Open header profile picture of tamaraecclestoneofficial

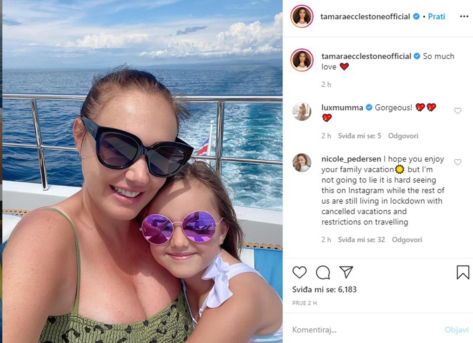click(302, 16)
